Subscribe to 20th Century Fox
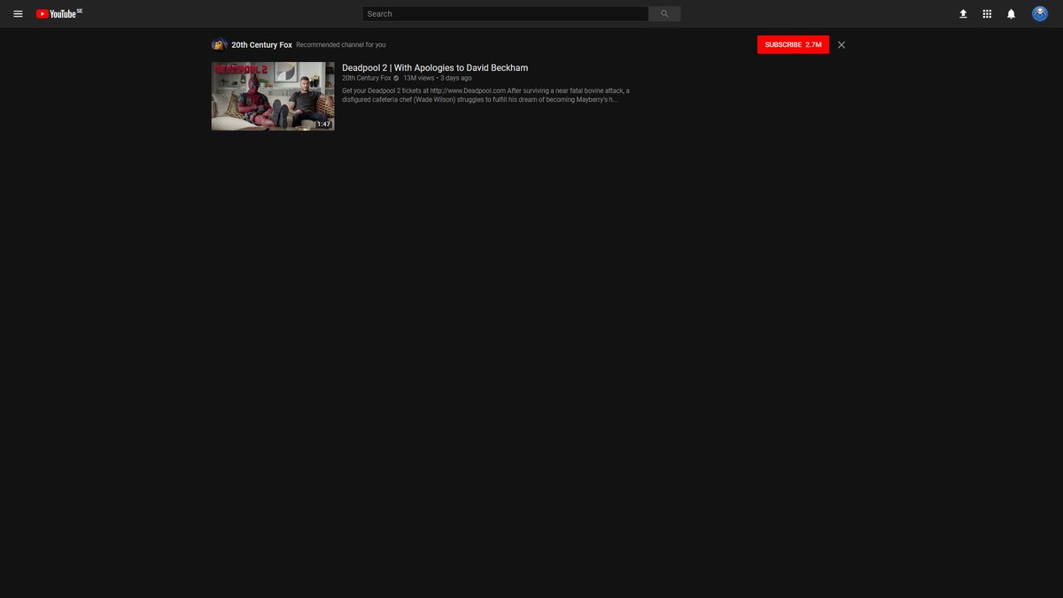Viewport: 1063px width, 598px height. (793, 44)
